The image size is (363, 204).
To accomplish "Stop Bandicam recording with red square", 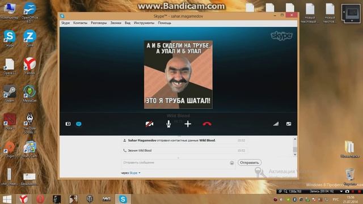I will pos(359,192).
